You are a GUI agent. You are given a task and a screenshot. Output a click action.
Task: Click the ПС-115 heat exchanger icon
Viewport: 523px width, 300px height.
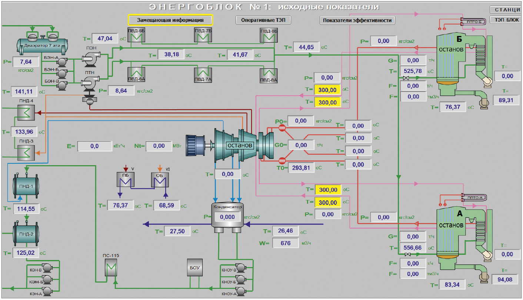[x=111, y=268]
